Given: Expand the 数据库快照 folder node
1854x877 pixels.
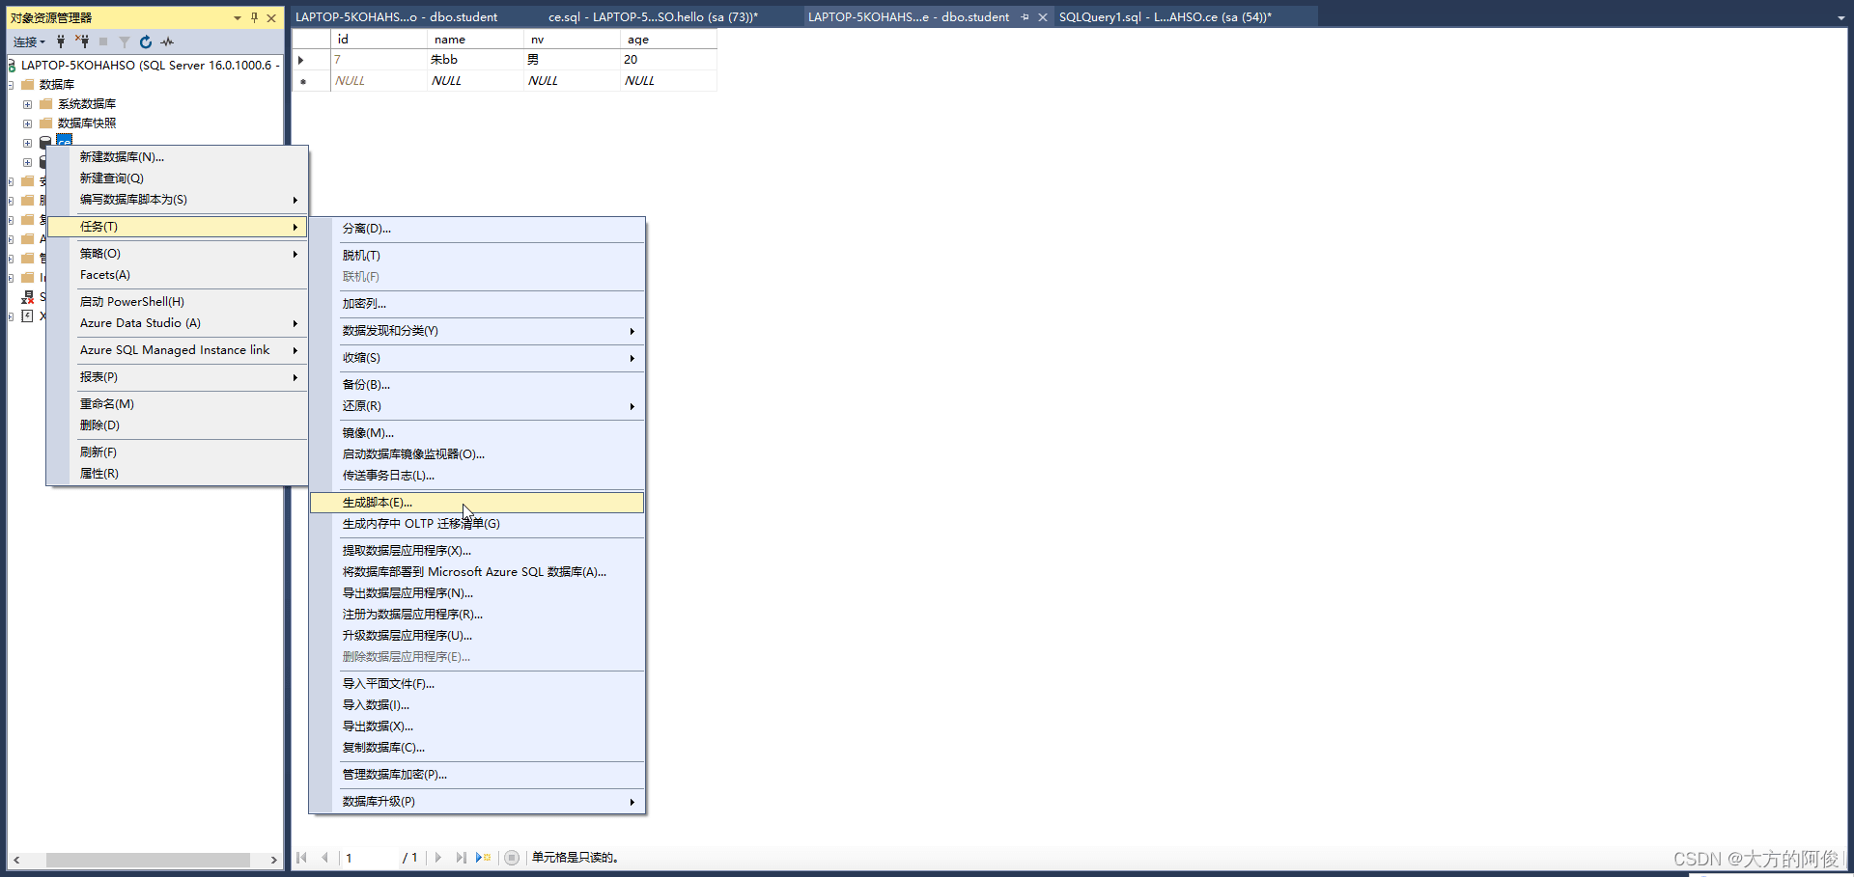Looking at the screenshot, I should [x=27, y=123].
